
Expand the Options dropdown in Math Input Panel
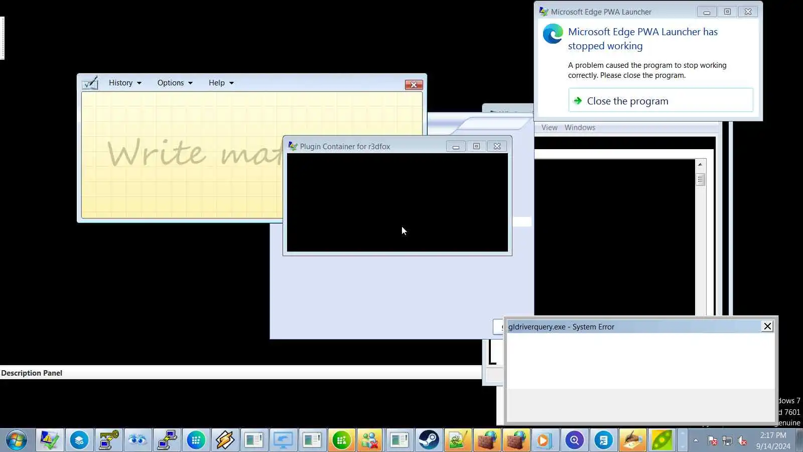(x=175, y=83)
